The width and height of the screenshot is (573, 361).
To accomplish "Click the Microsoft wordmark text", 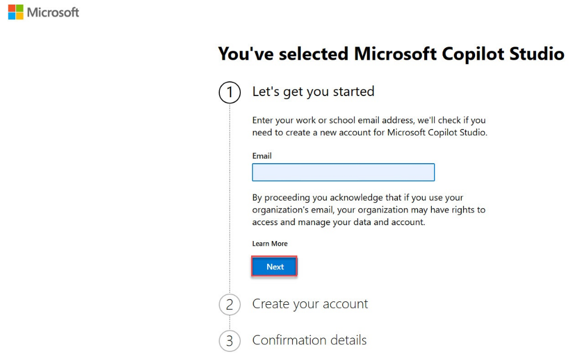I will (x=53, y=12).
